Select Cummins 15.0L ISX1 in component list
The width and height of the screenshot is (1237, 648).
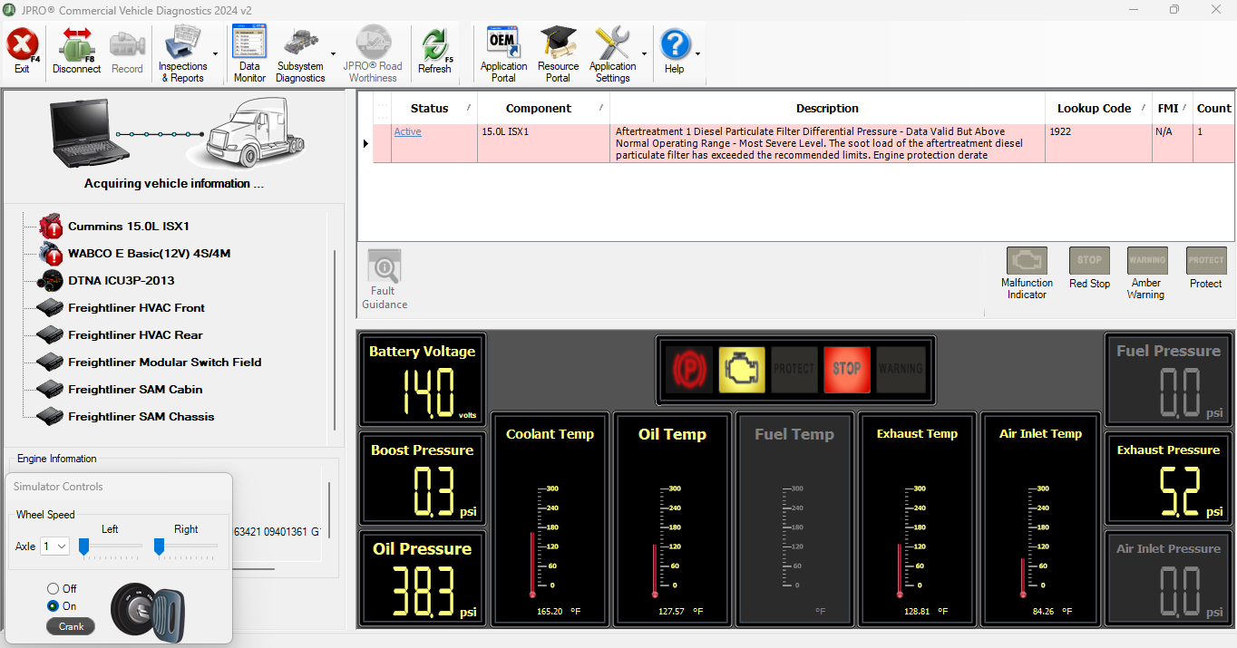click(128, 227)
